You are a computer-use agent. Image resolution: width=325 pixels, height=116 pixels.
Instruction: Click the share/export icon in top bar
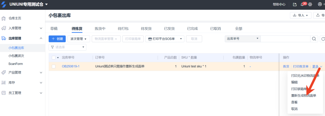click(295, 4)
